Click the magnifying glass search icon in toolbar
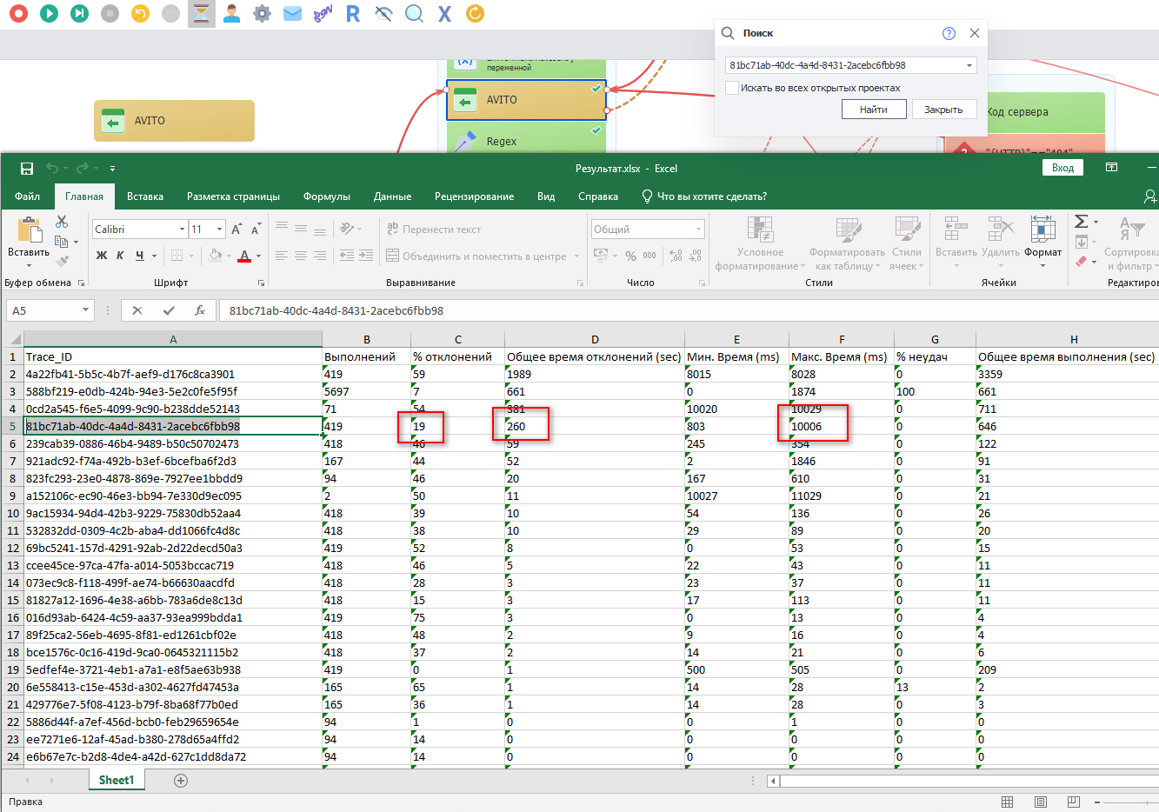 [414, 13]
